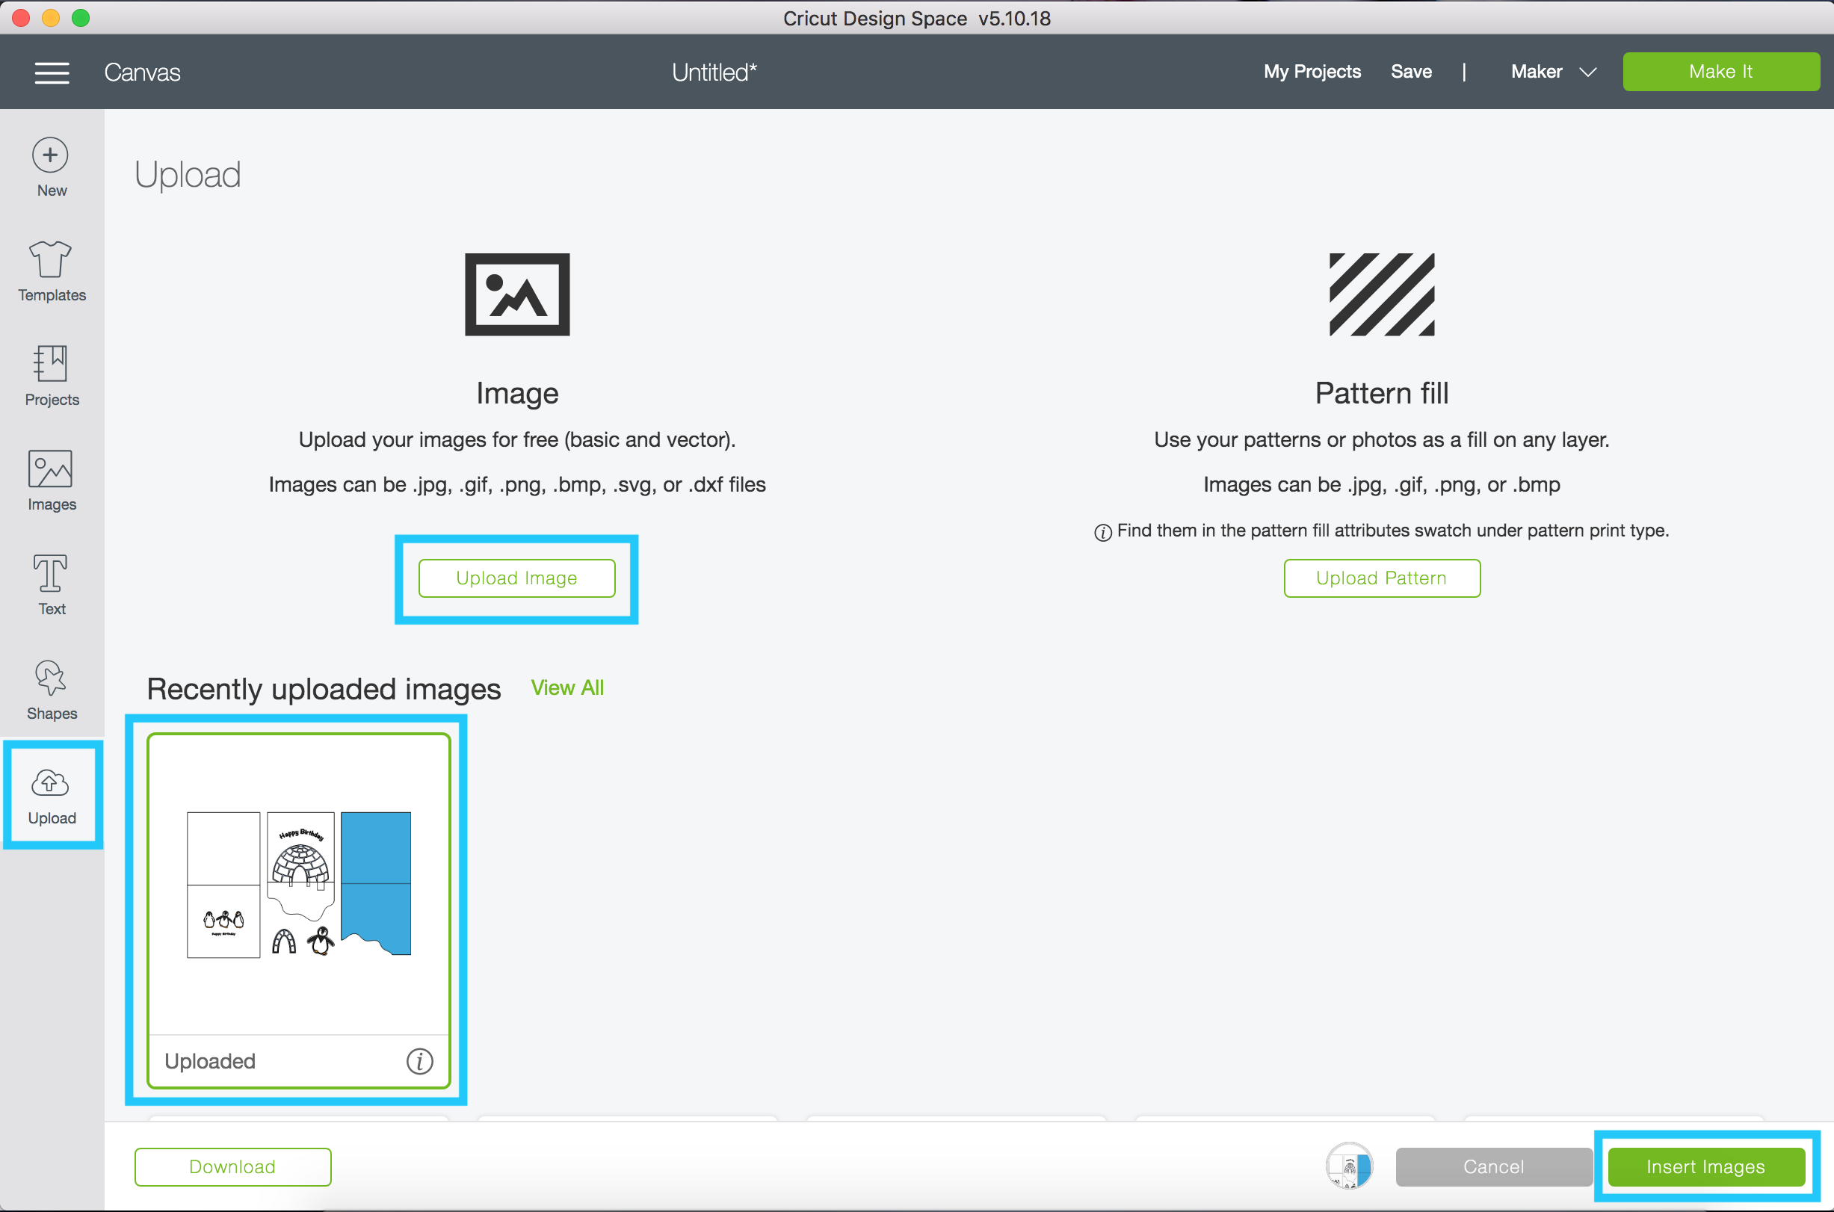
Task: Open the Projects panel
Action: [52, 376]
